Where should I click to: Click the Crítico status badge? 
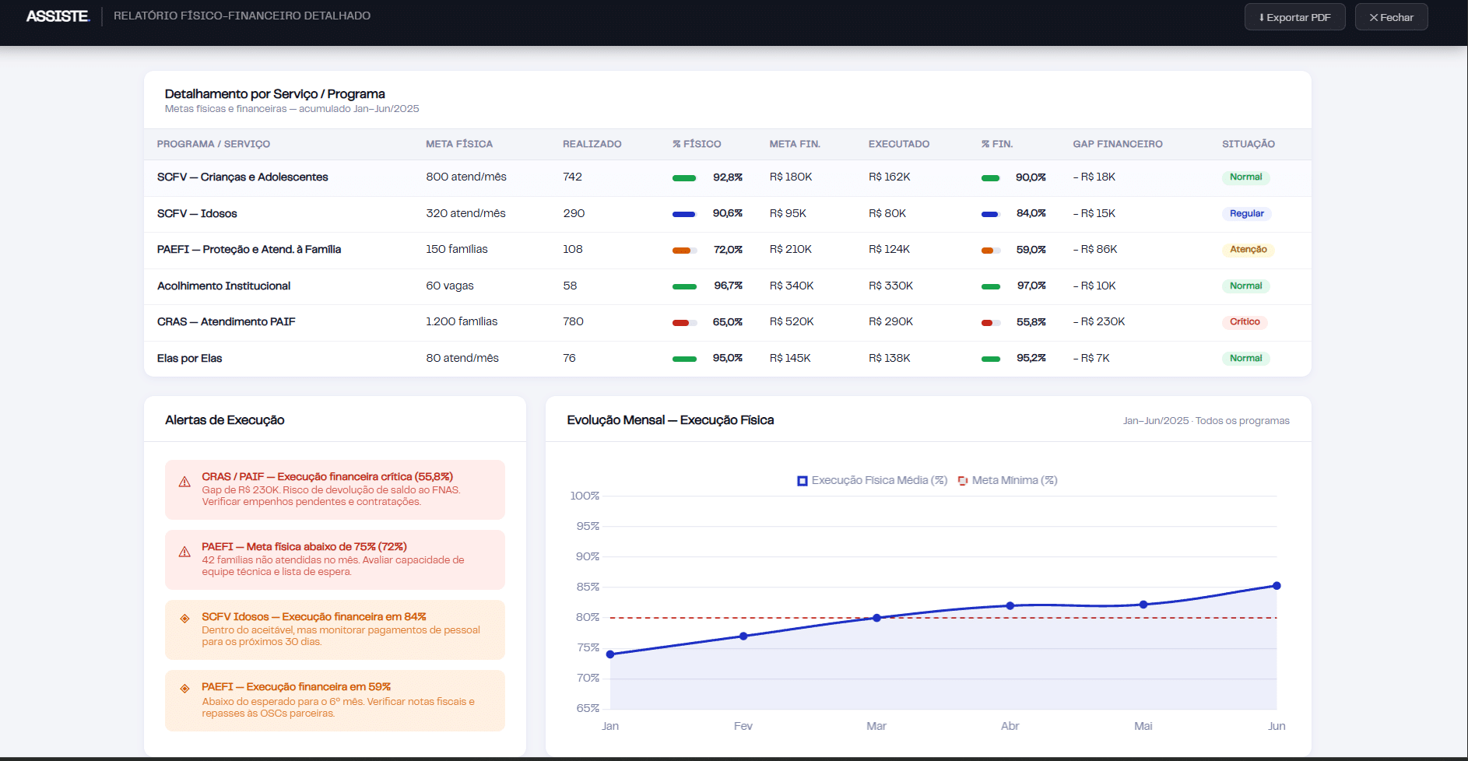1245,322
